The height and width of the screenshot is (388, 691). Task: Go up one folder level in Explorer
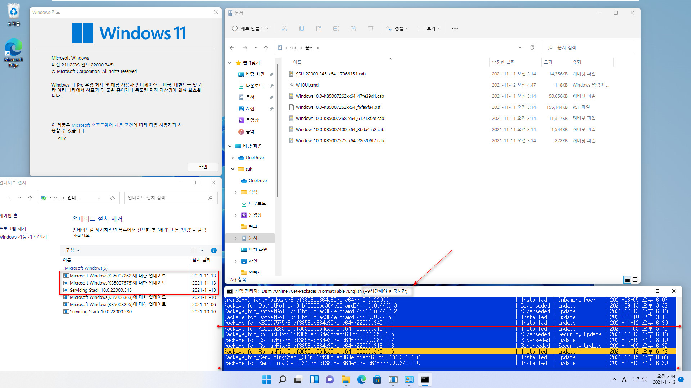tap(266, 48)
